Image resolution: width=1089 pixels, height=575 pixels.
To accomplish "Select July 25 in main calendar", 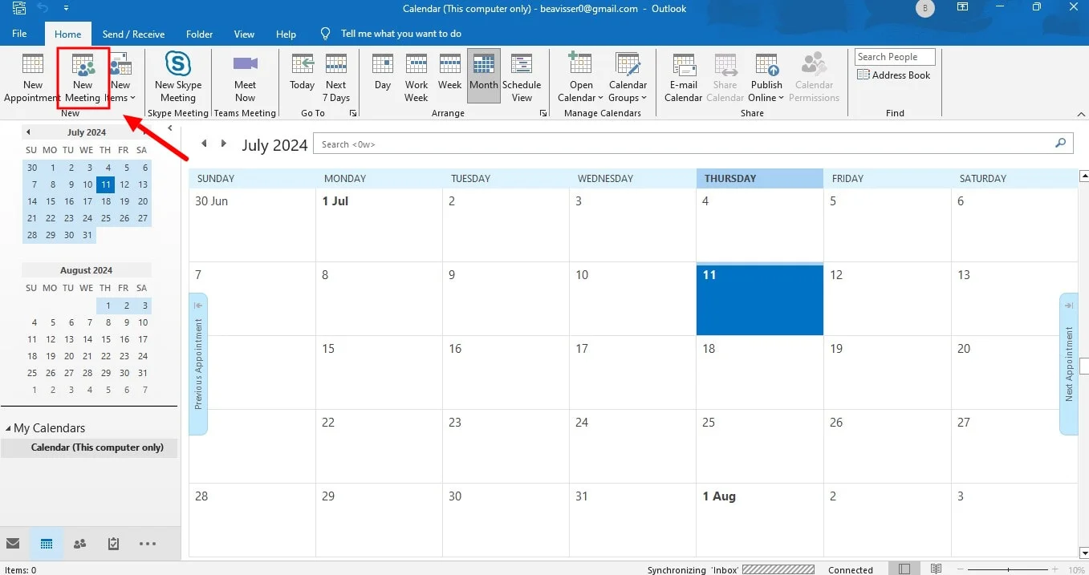I will tap(760, 446).
